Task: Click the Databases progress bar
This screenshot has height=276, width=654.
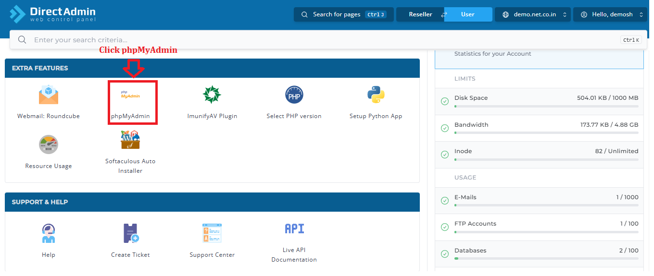Action: coord(546,258)
